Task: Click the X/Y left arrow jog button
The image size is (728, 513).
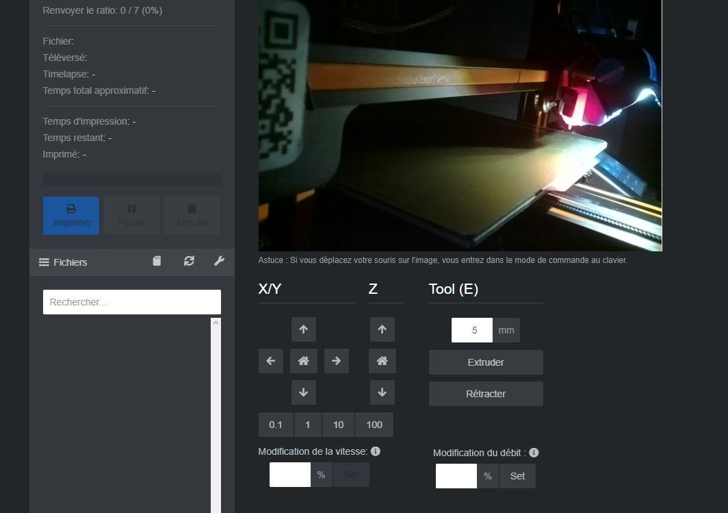Action: pos(271,361)
